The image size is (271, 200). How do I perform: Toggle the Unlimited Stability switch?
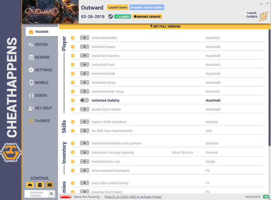pyautogui.click(x=84, y=100)
